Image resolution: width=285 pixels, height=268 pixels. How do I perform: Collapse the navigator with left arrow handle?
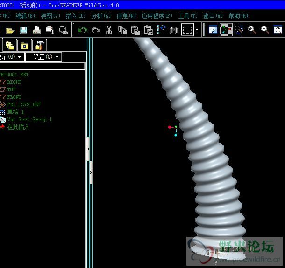coord(88,149)
